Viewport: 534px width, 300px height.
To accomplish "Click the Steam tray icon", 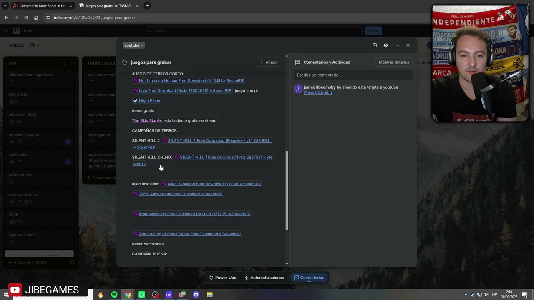I will pos(473,295).
